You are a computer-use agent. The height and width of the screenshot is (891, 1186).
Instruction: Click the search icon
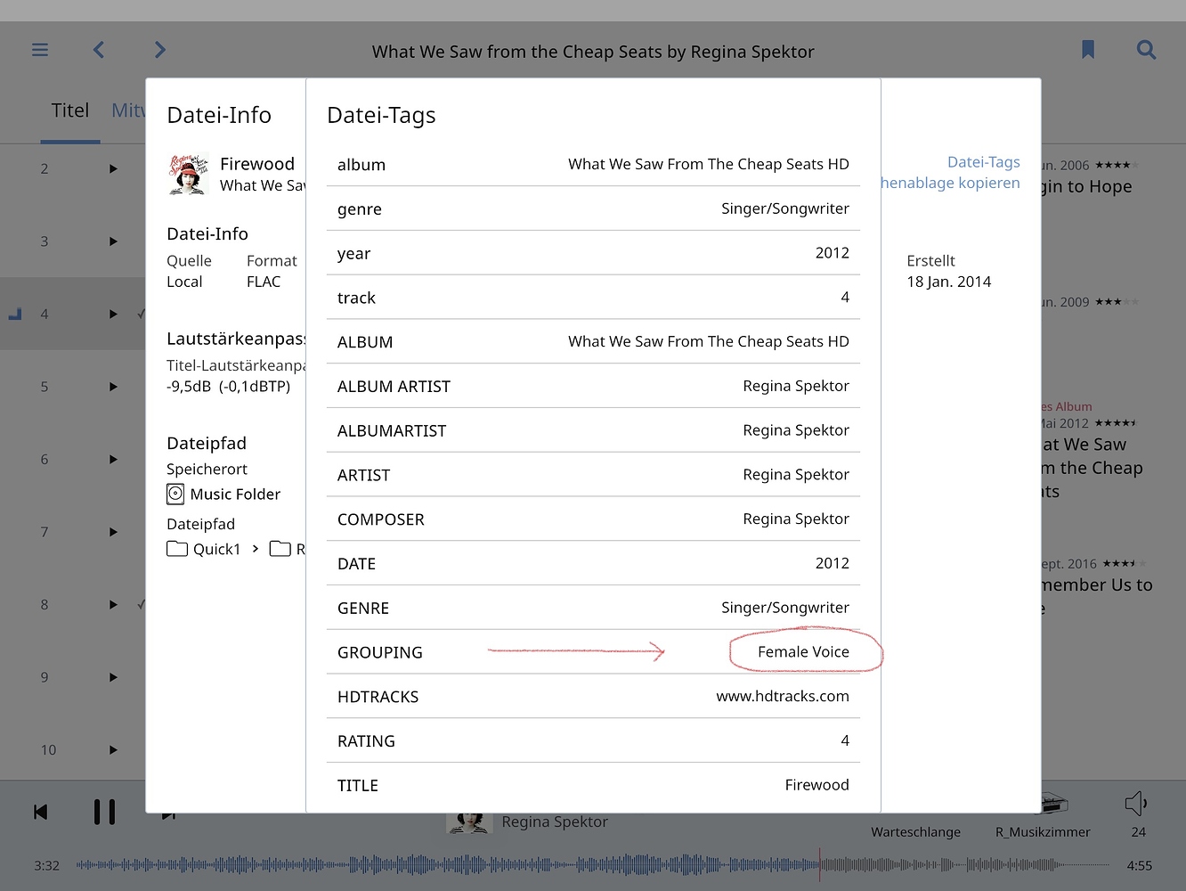point(1147,50)
